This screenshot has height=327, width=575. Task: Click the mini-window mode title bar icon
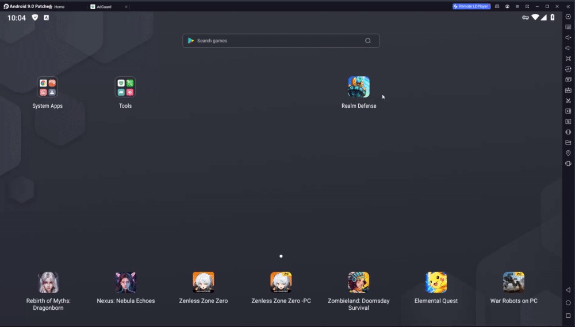(527, 6)
